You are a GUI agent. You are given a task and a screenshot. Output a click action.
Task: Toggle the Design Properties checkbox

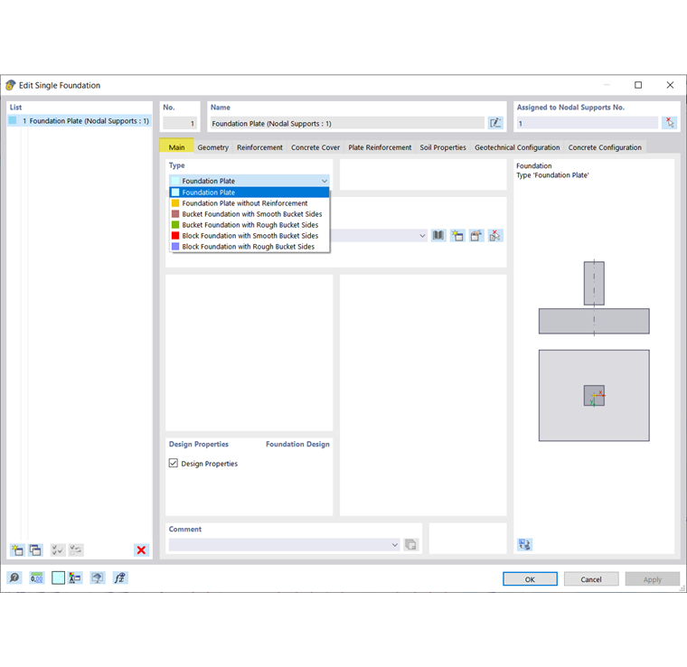coord(174,463)
